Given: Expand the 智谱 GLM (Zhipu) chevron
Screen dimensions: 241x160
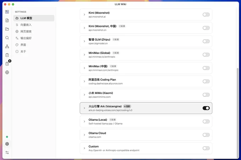Looking at the screenshot, I should point(84,41).
